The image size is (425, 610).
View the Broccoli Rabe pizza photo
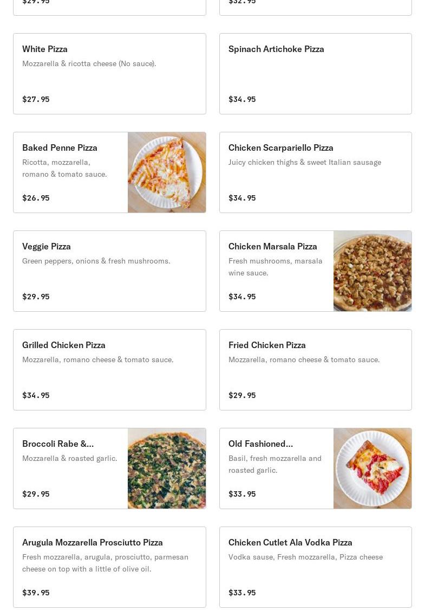(167, 468)
